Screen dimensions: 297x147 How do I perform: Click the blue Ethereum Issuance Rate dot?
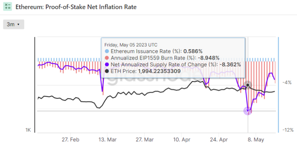(107, 51)
